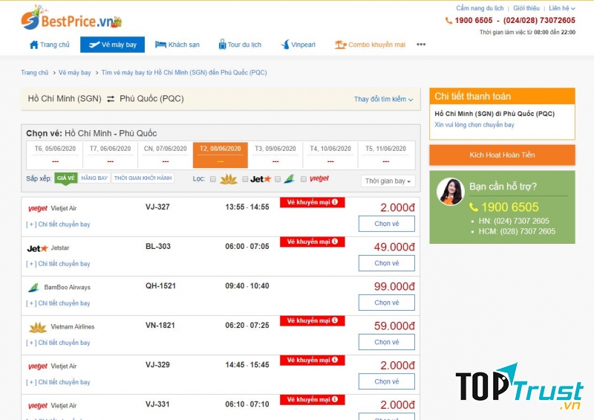Open the Thời gian bay dropdown

[388, 181]
